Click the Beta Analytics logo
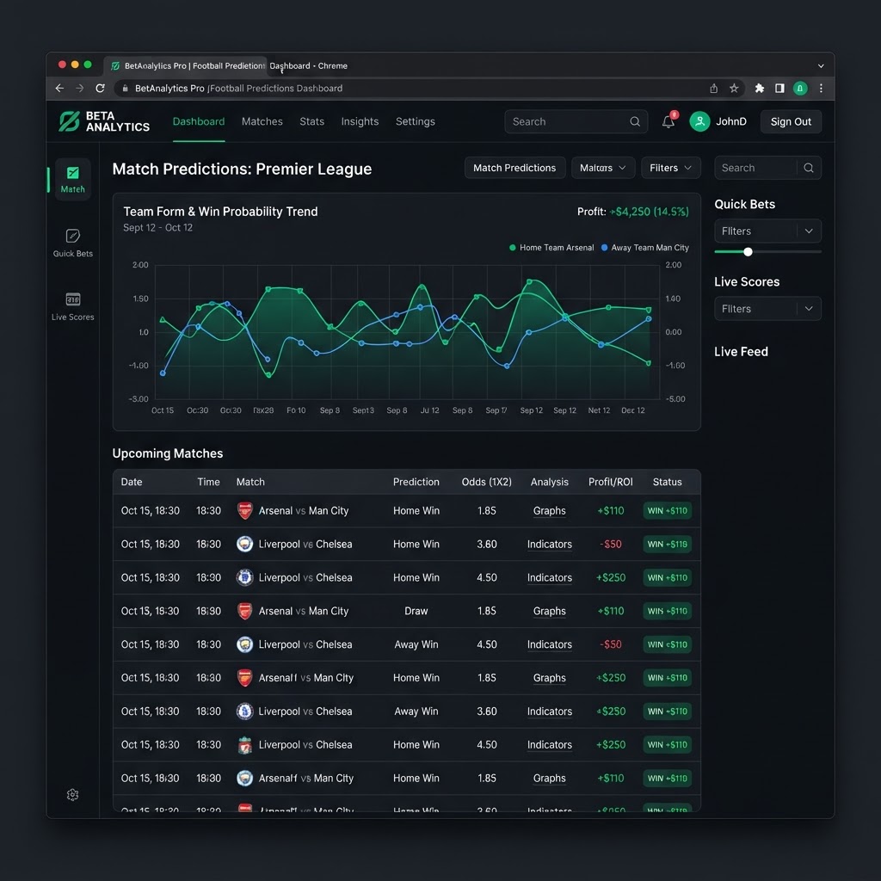881x881 pixels. click(x=104, y=121)
